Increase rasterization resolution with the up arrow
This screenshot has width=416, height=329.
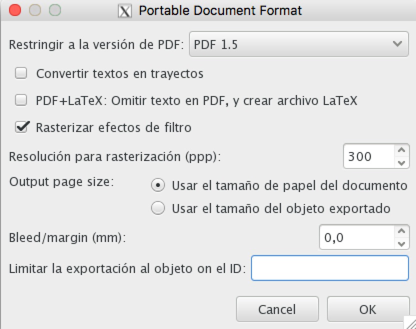click(400, 150)
